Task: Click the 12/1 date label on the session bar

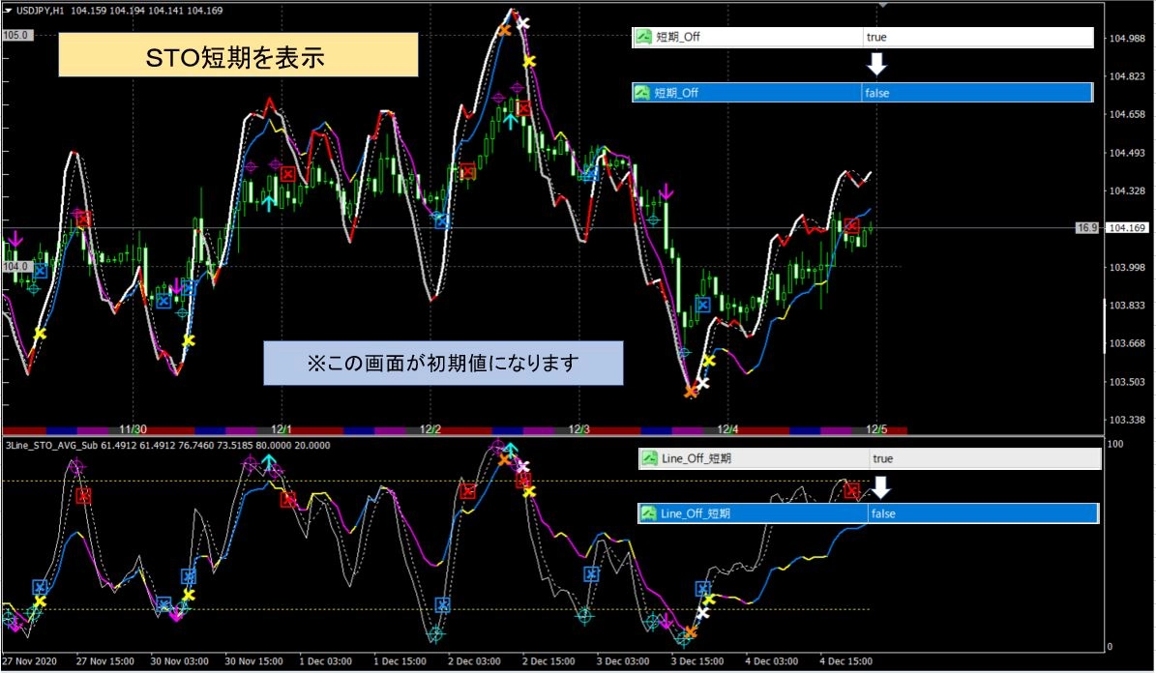Action: (x=281, y=429)
